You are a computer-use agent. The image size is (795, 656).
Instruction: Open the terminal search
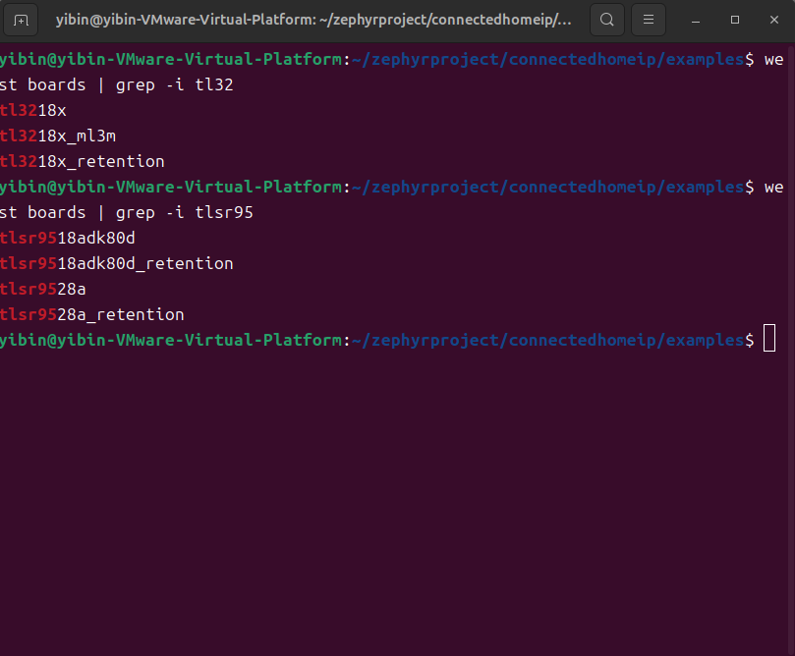point(607,20)
